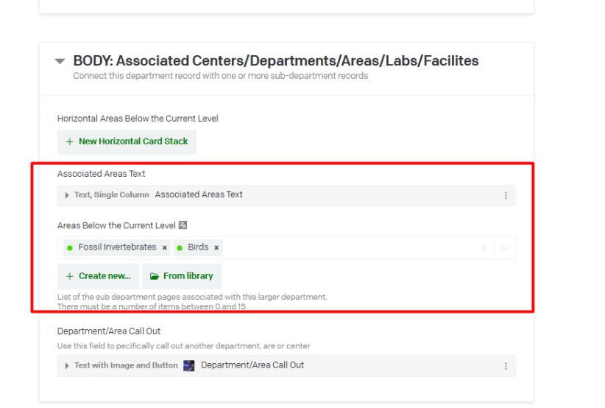This screenshot has height=408, width=605.
Task: Select the Birds tag label
Action: (198, 247)
